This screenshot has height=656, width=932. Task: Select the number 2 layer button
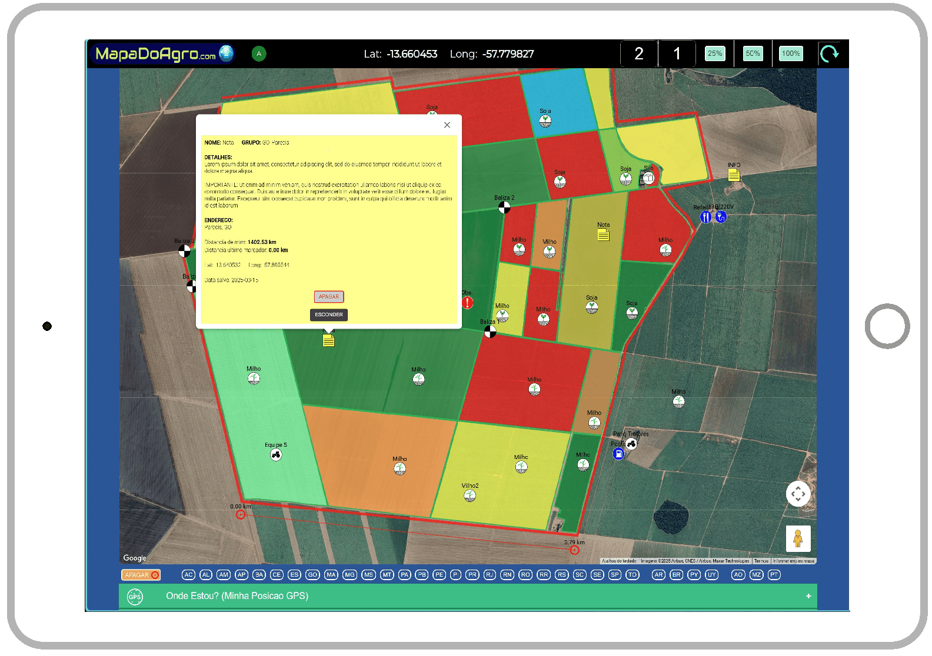pos(639,54)
